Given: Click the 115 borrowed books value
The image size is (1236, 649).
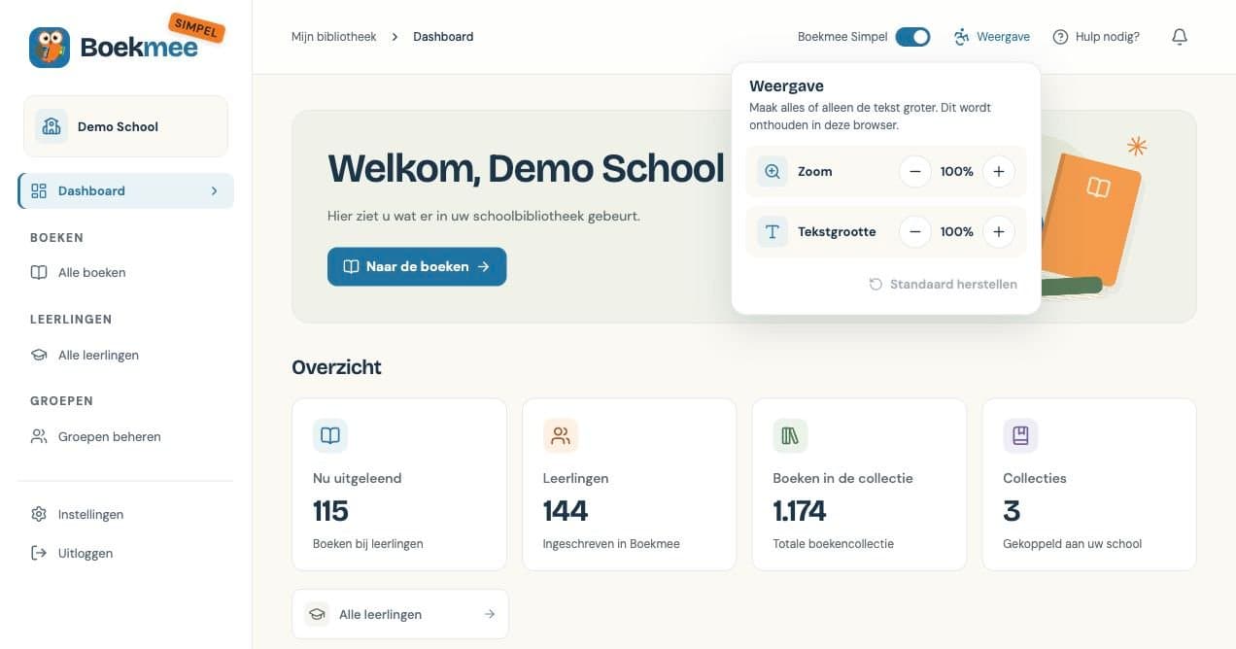Looking at the screenshot, I should tap(330, 511).
